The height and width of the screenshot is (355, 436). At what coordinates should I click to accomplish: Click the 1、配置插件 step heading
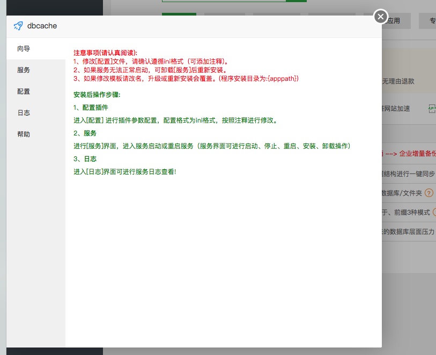coord(91,108)
